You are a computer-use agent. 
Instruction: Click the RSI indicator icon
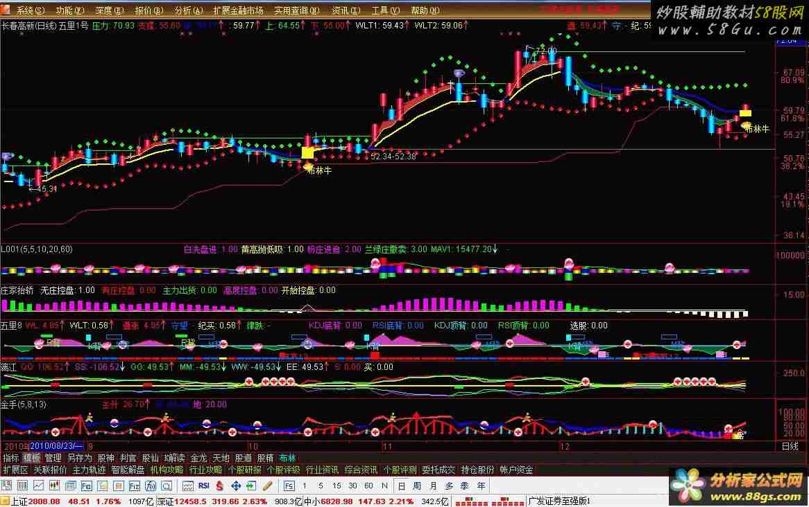click(x=204, y=486)
